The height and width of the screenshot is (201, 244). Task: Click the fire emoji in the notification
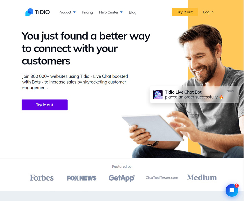[221, 97]
